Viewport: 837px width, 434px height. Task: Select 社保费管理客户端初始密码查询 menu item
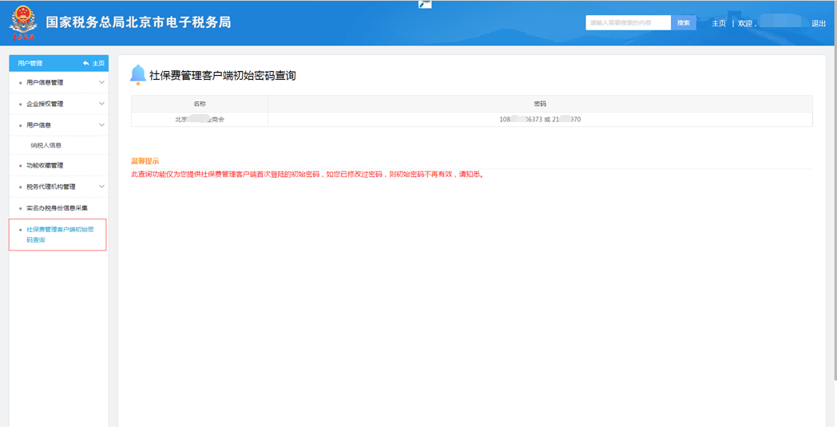(59, 235)
